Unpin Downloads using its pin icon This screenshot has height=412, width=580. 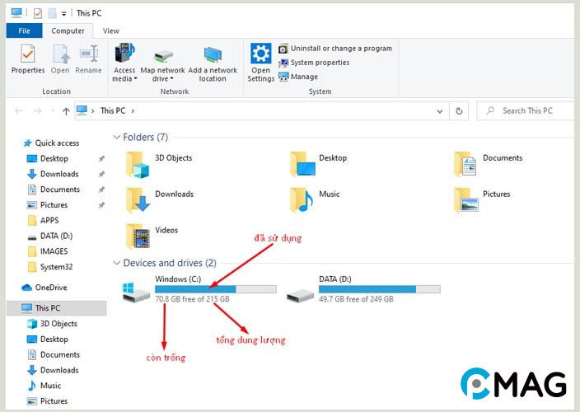click(x=101, y=174)
